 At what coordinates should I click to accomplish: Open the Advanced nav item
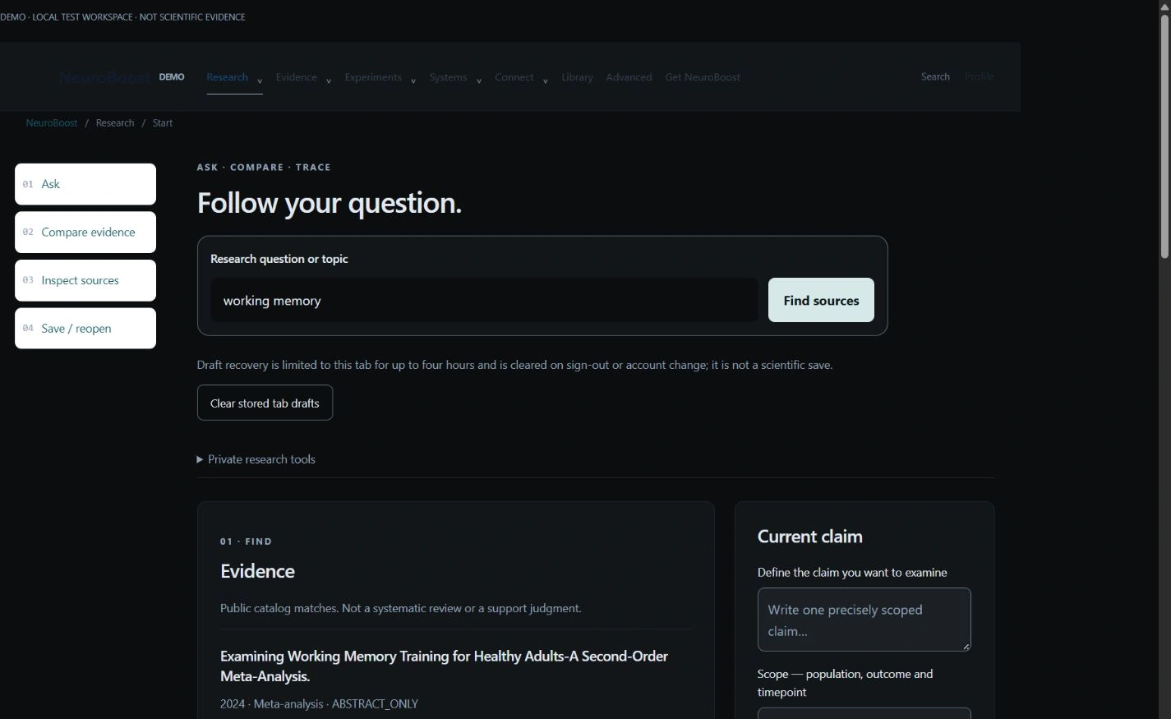pyautogui.click(x=629, y=77)
